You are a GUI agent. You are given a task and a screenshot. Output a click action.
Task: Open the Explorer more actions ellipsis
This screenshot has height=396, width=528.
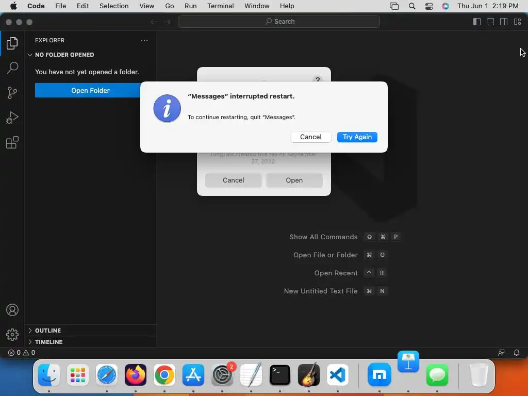144,40
